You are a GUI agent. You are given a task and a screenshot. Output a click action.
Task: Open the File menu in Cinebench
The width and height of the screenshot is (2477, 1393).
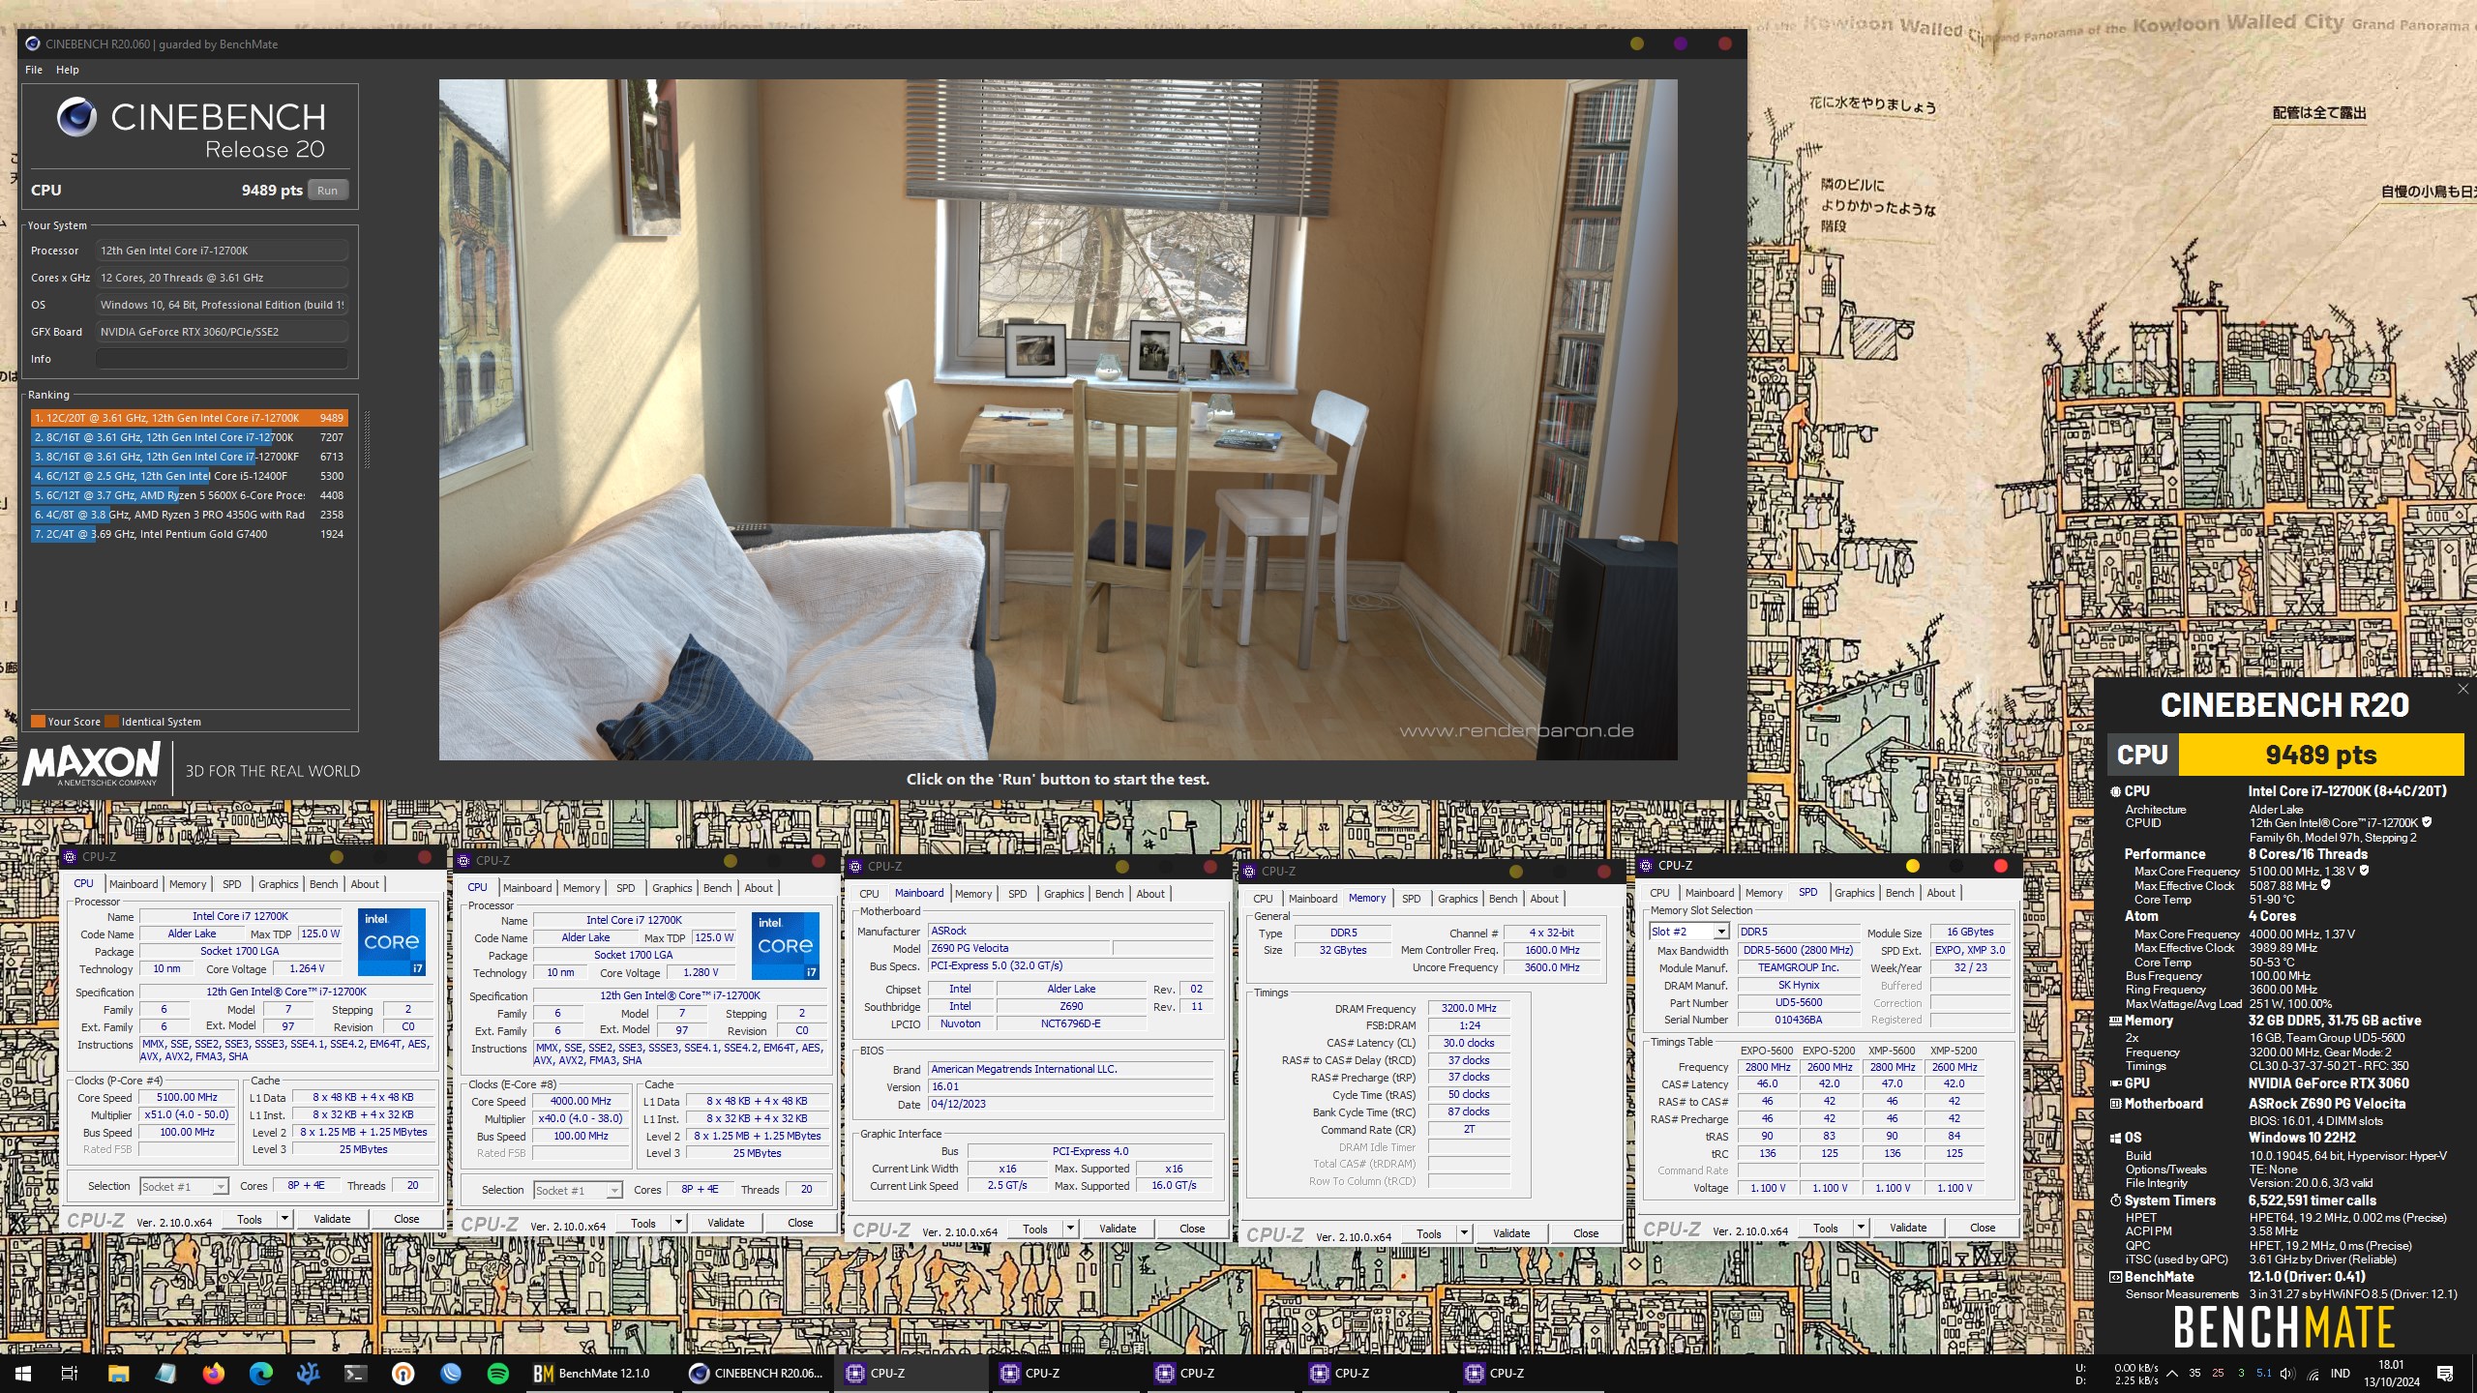34,70
